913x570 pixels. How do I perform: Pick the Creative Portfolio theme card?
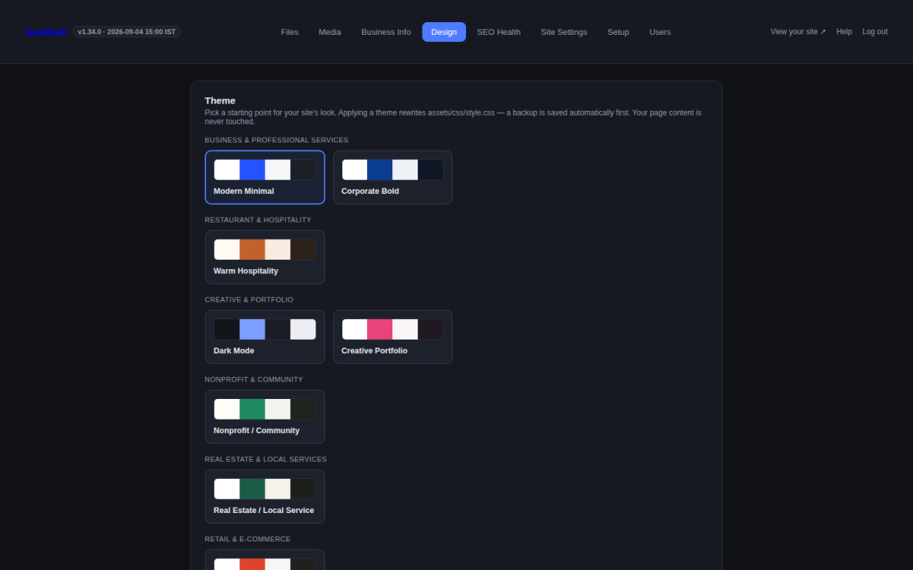[x=392, y=336]
